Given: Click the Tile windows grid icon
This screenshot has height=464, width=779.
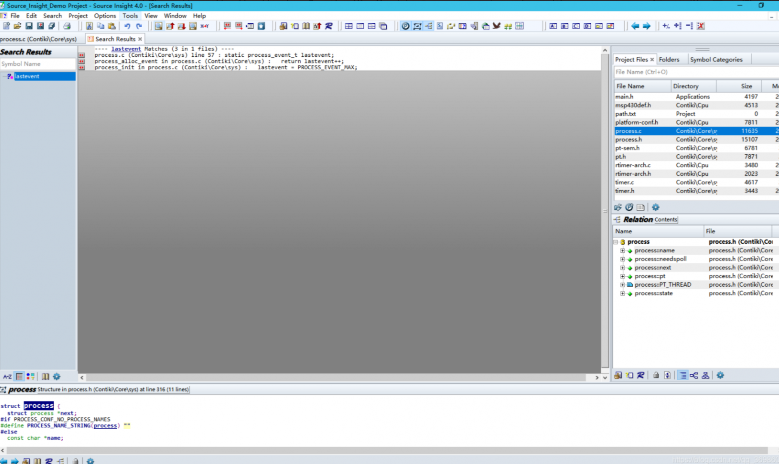Looking at the screenshot, I should [349, 26].
